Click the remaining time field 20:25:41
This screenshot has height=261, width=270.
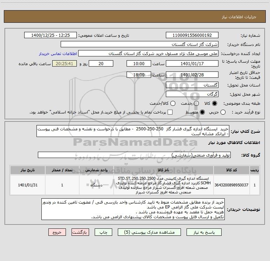click(x=65, y=63)
